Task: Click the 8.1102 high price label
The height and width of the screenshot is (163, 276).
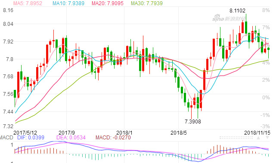Action: 237,11
